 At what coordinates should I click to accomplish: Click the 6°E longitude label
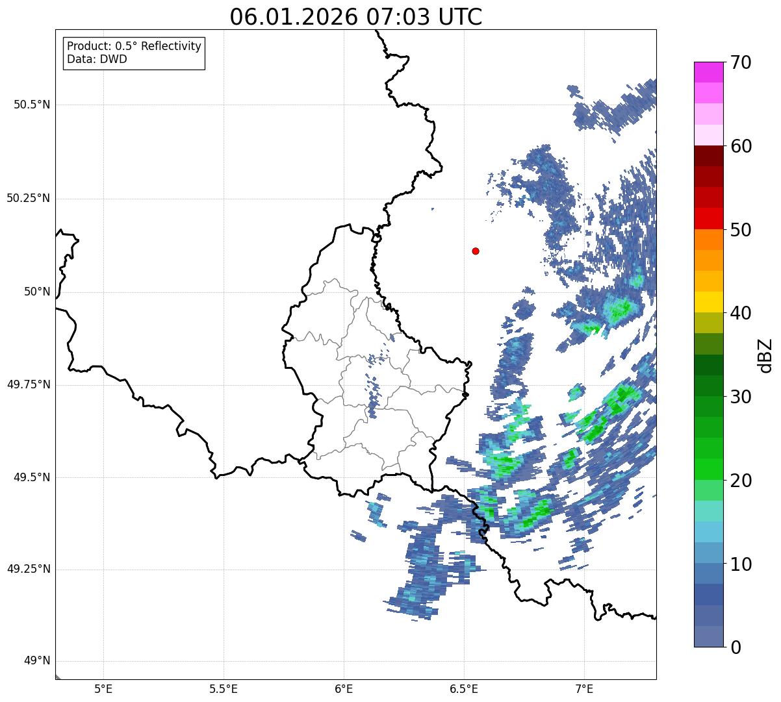pyautogui.click(x=344, y=688)
